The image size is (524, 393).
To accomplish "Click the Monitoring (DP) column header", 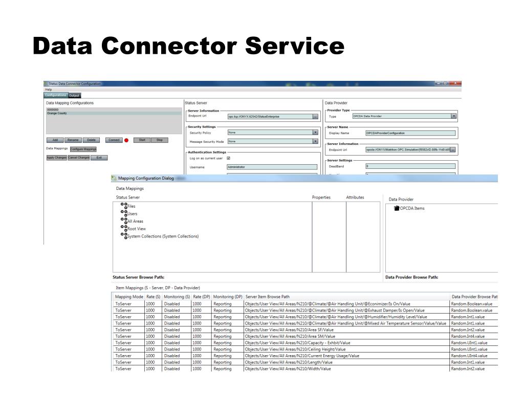I will click(x=228, y=296).
